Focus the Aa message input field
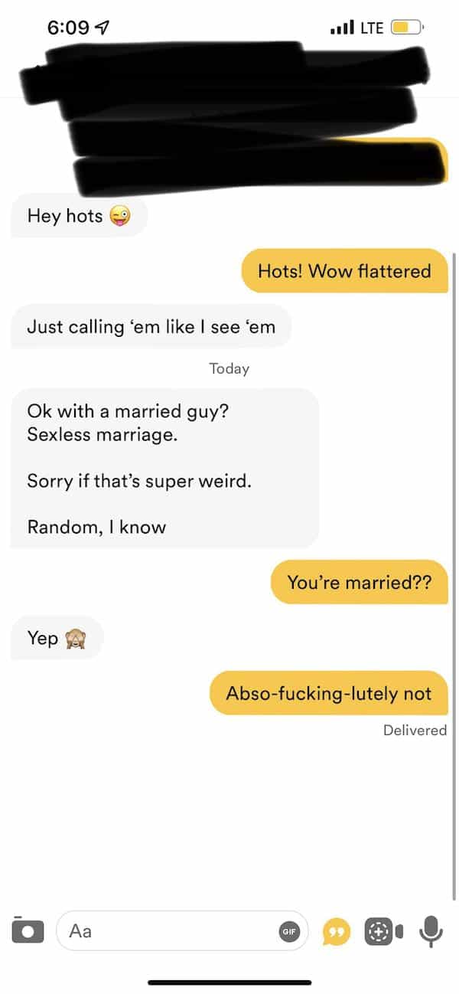This screenshot has height=994, width=459. 182,931
